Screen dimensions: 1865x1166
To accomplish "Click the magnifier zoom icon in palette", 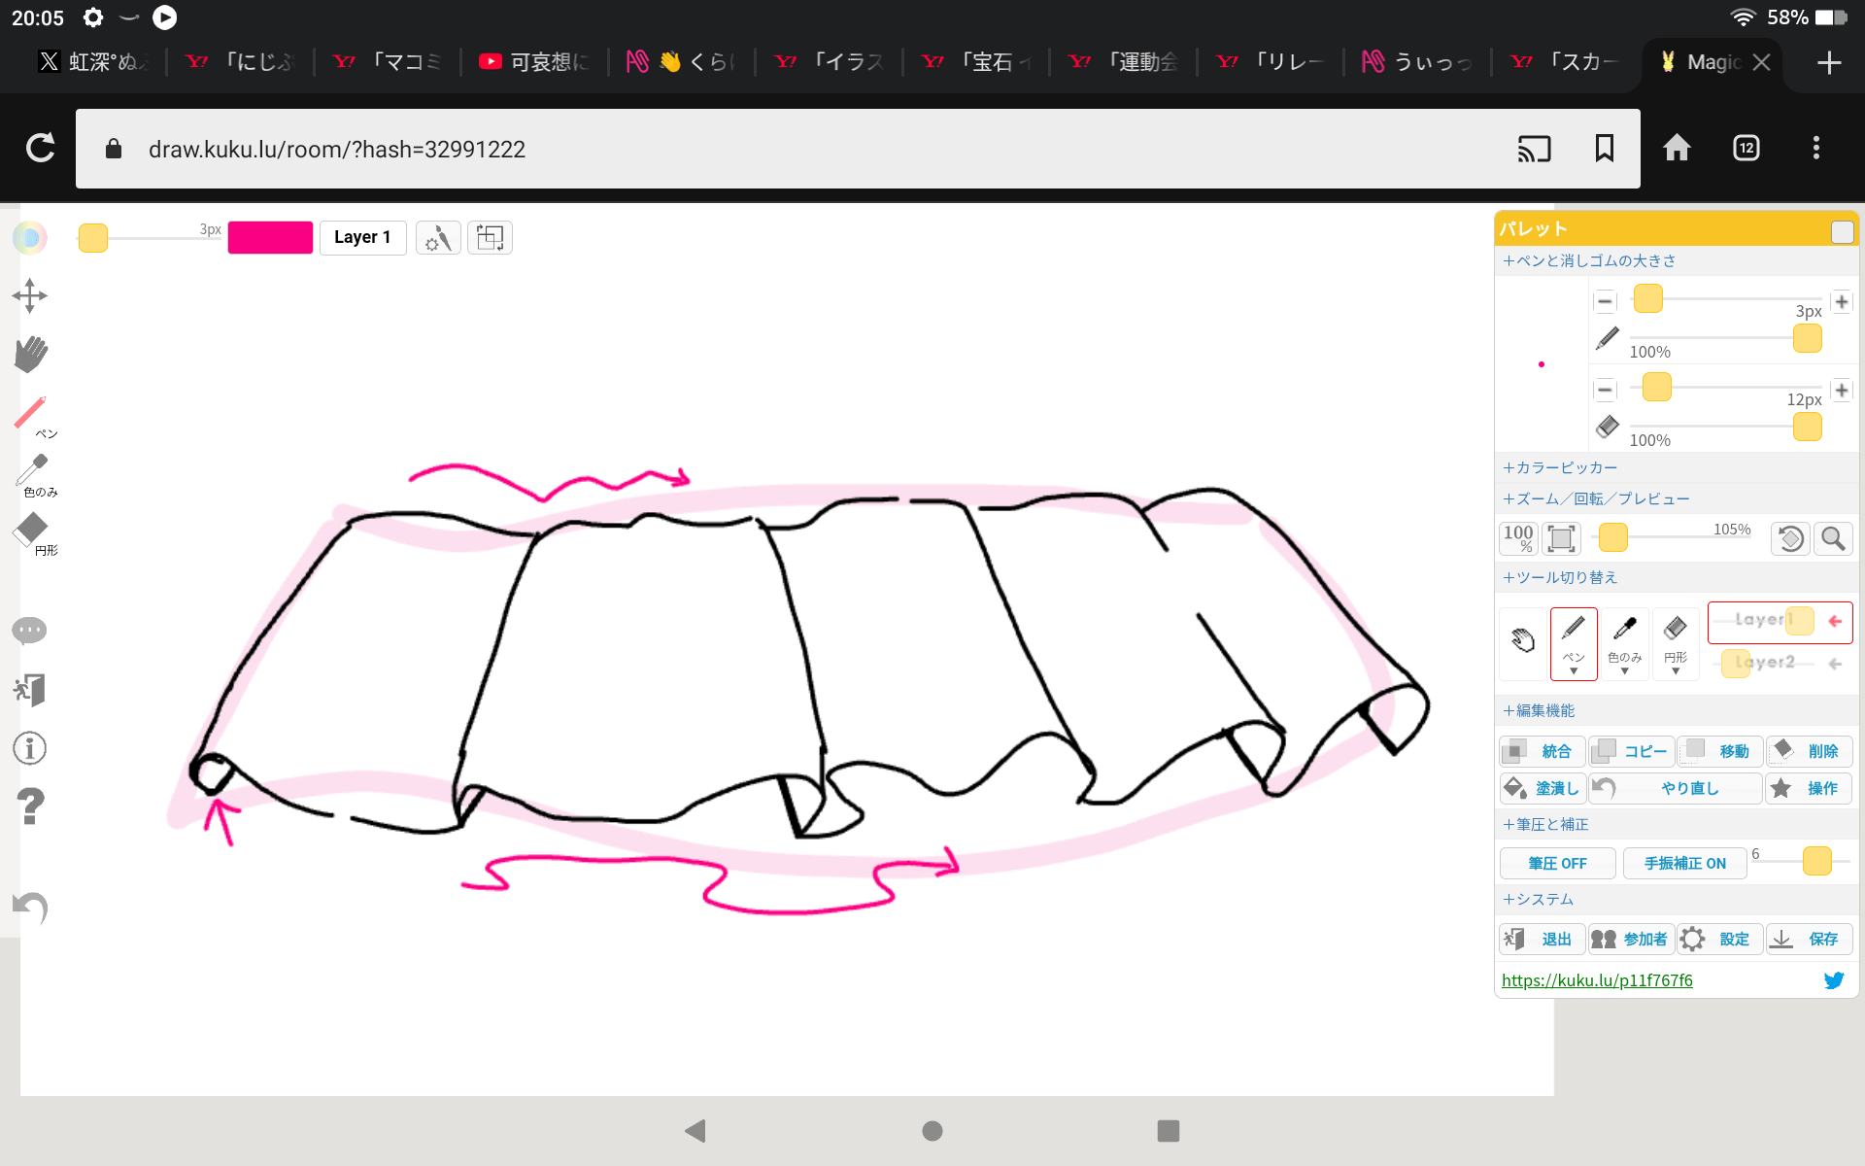I will click(x=1833, y=538).
